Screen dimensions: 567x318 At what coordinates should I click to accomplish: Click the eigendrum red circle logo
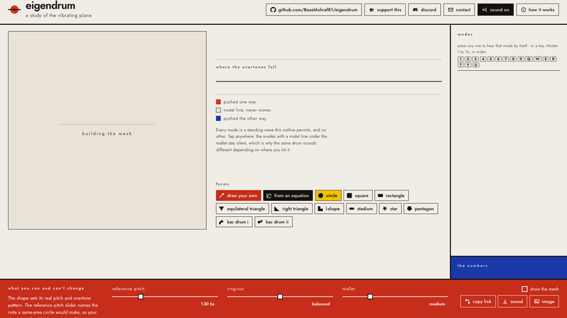click(14, 9)
